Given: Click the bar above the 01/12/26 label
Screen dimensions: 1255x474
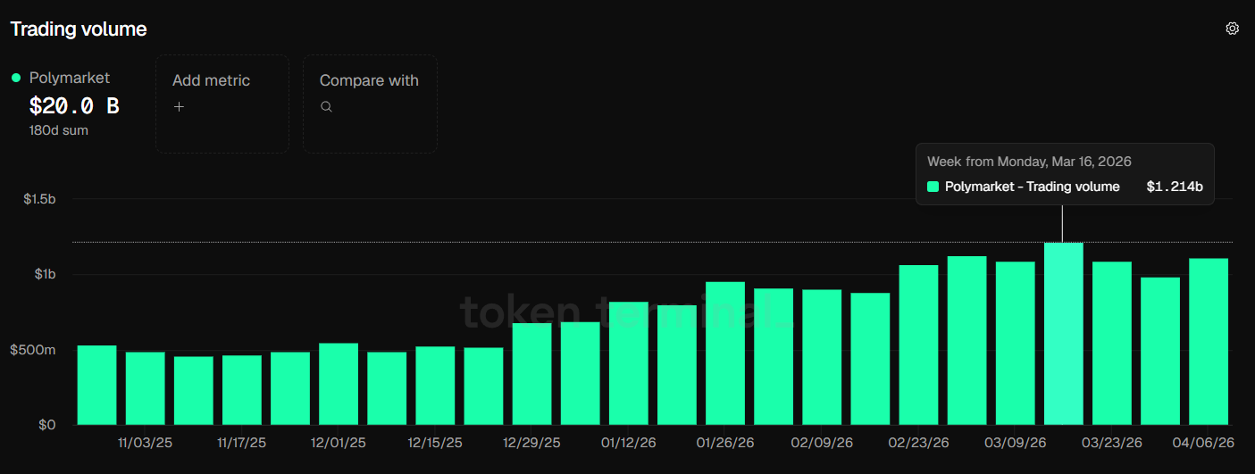Looking at the screenshot, I should 629,362.
